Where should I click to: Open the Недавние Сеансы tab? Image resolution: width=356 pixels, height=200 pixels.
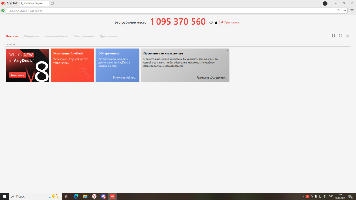click(x=56, y=36)
